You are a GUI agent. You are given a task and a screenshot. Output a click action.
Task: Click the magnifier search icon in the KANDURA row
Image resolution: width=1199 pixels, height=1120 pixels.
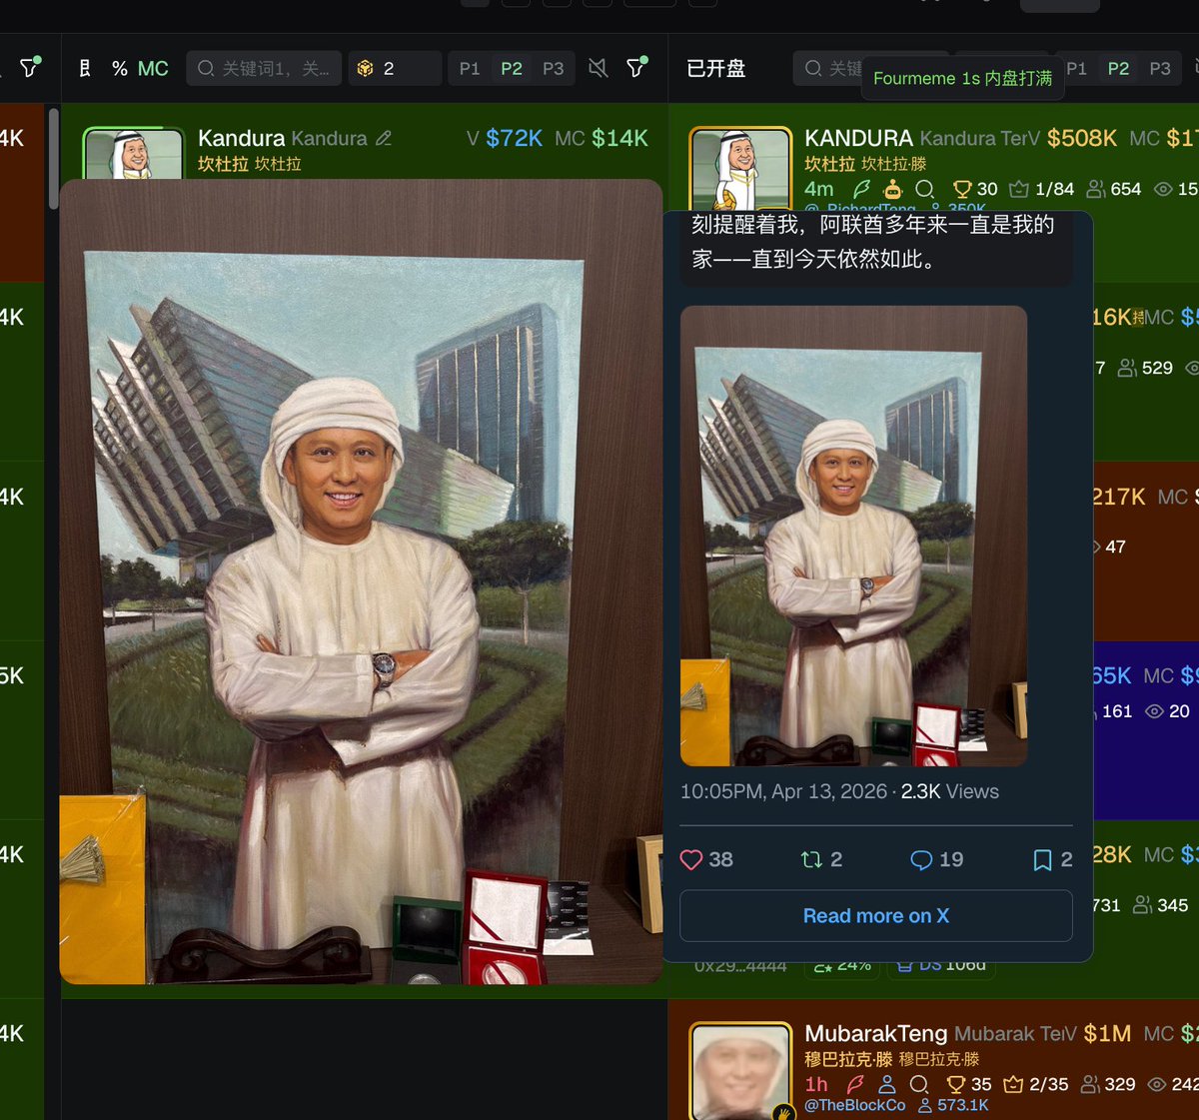925,189
